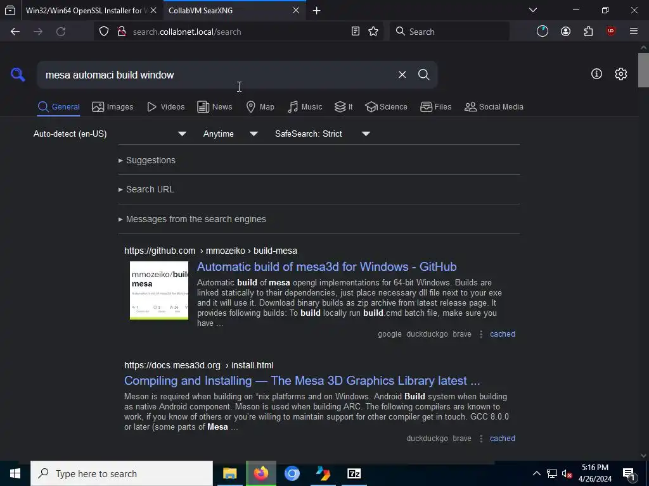The image size is (649, 486).
Task: List all tabs dropdown arrow
Action: click(x=532, y=10)
